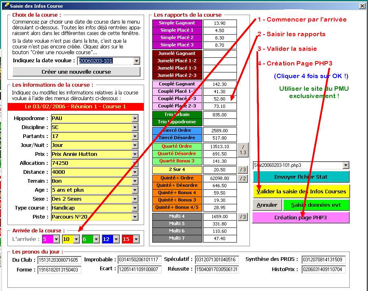Select the Tiercé Désordre value field
This screenshot has height=291, width=368.
pos(220,138)
